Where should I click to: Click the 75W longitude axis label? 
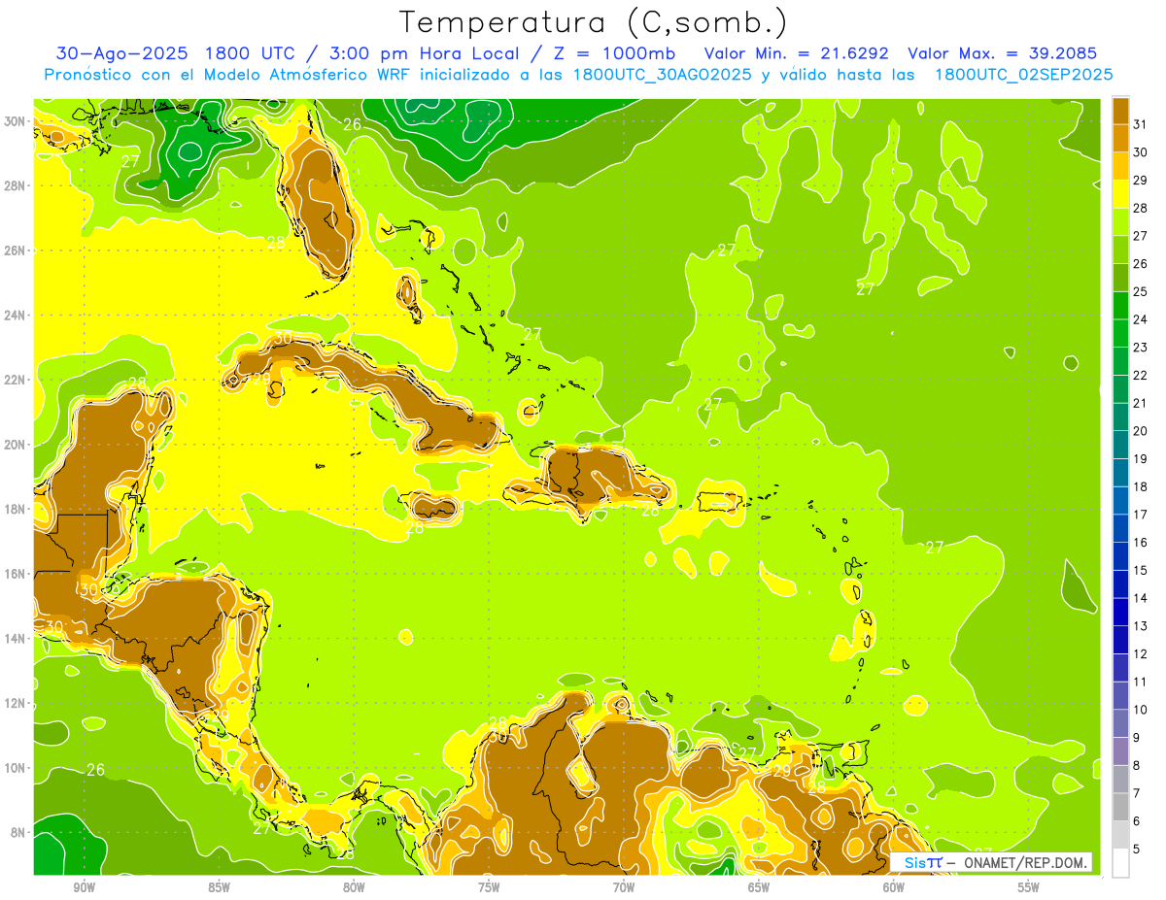point(489,887)
